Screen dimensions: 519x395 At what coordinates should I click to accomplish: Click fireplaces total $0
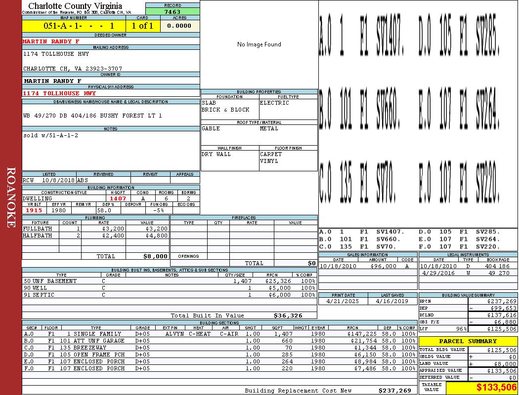312,264
